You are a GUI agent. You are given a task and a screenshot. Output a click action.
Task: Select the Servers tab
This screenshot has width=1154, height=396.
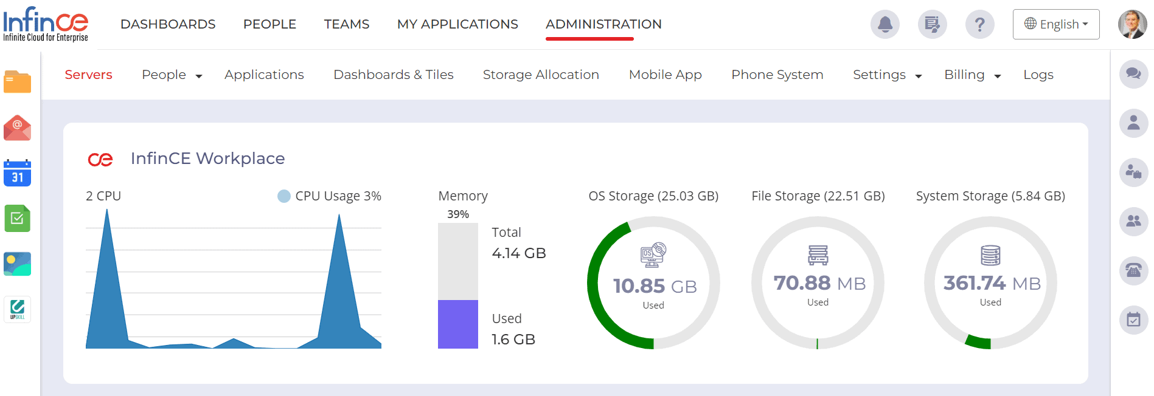(x=89, y=75)
